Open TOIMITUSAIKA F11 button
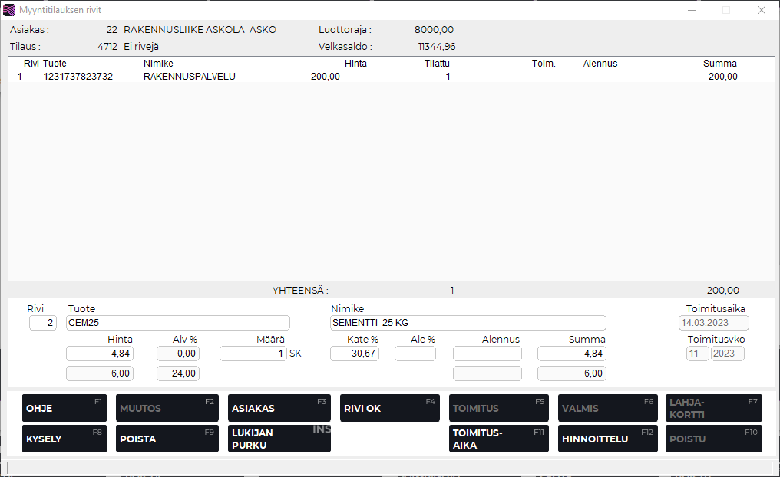Viewport: 780px width, 477px height. tap(498, 439)
